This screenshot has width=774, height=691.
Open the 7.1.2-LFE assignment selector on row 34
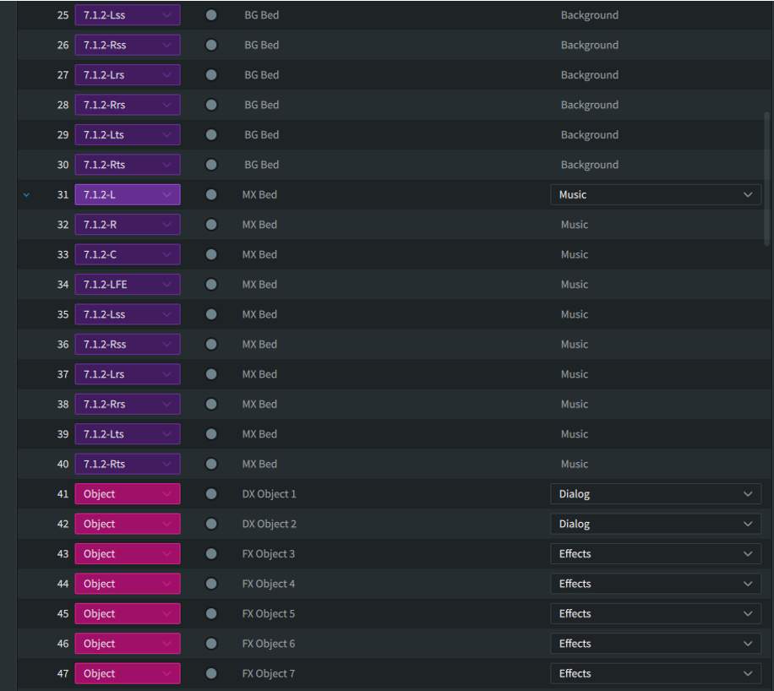pos(128,285)
